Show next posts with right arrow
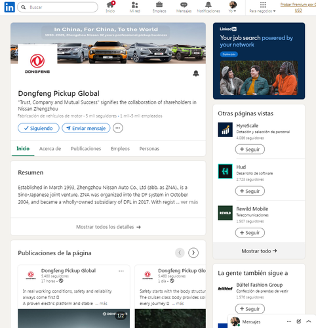316x328 pixels. pyautogui.click(x=193, y=253)
